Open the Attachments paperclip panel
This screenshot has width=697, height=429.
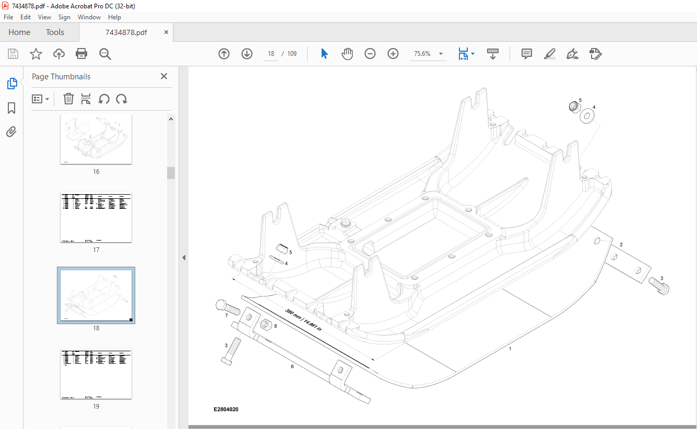(11, 132)
